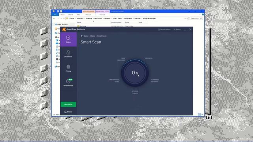Sort by the Name column header
The height and width of the screenshot is (142, 253).
[79, 22]
